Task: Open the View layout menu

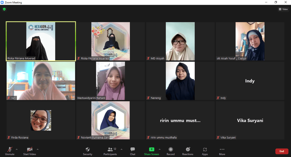Action: [283, 9]
